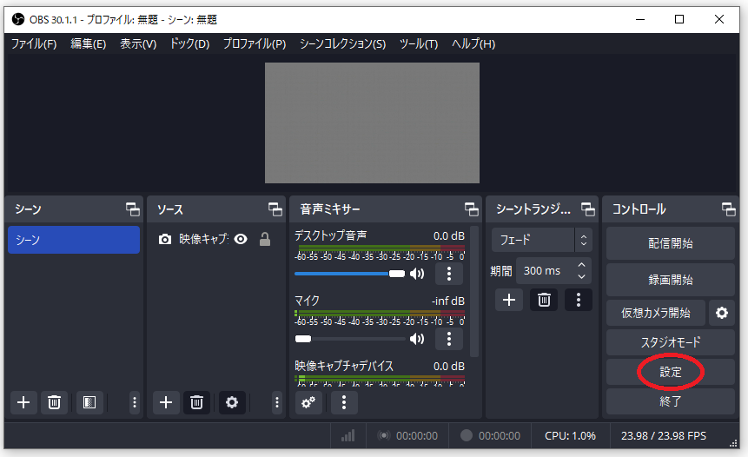The height and width of the screenshot is (457, 748).
Task: Open virtual camera settings gear icon
Action: (x=722, y=313)
